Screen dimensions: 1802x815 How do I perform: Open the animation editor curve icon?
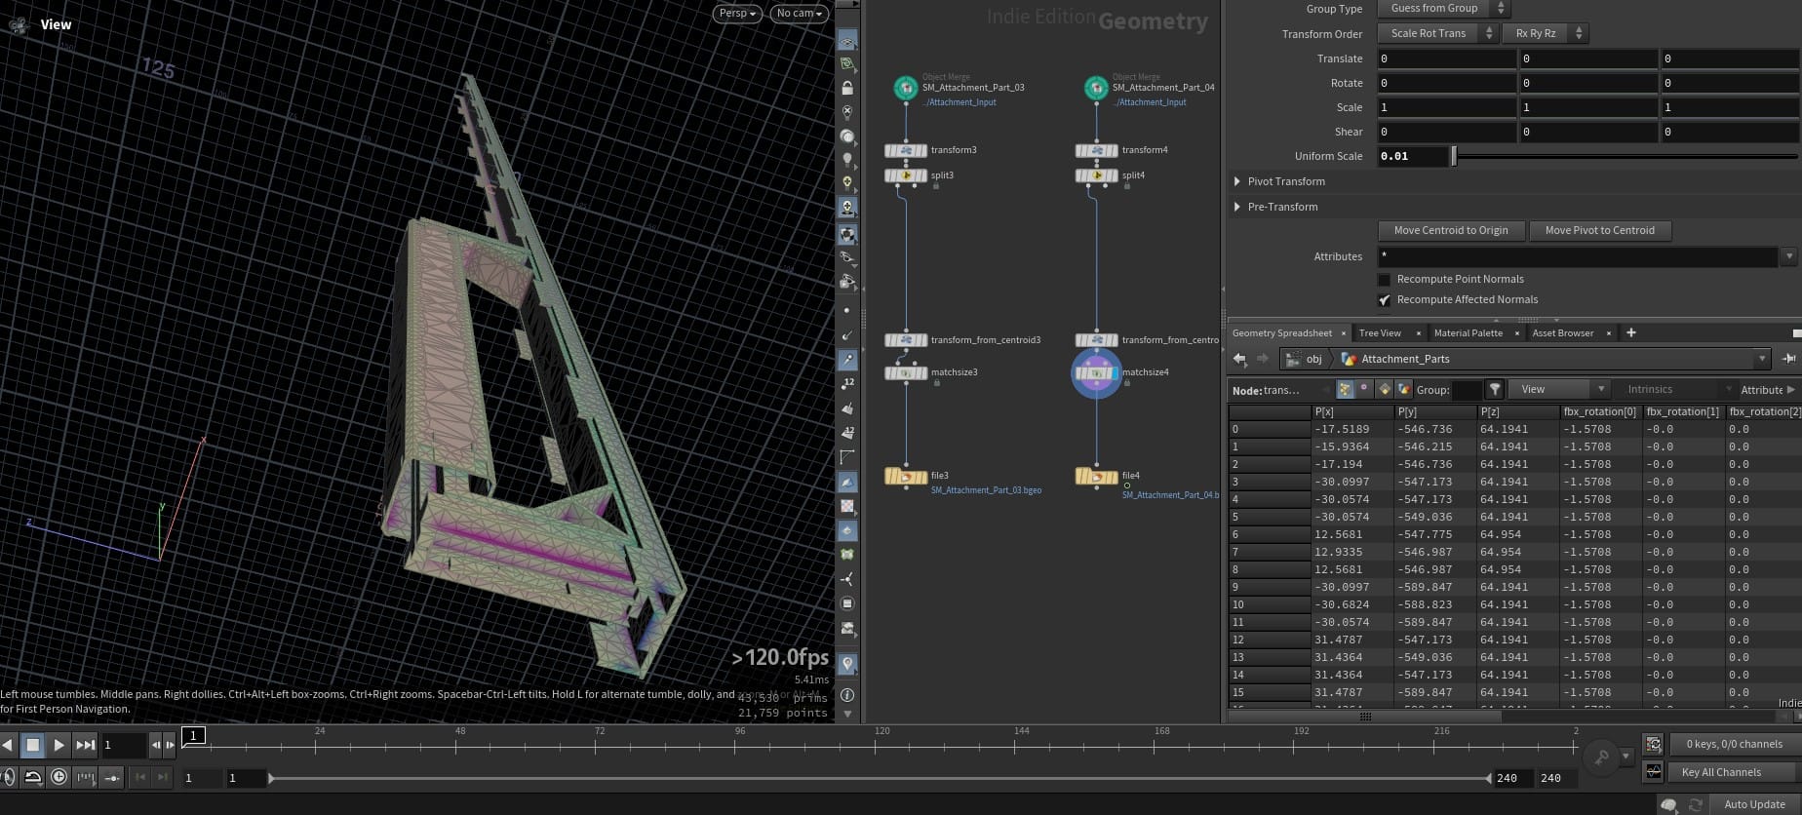[1653, 771]
